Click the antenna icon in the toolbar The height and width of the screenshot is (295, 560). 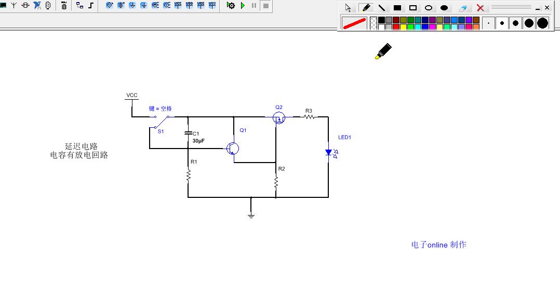click(14, 5)
